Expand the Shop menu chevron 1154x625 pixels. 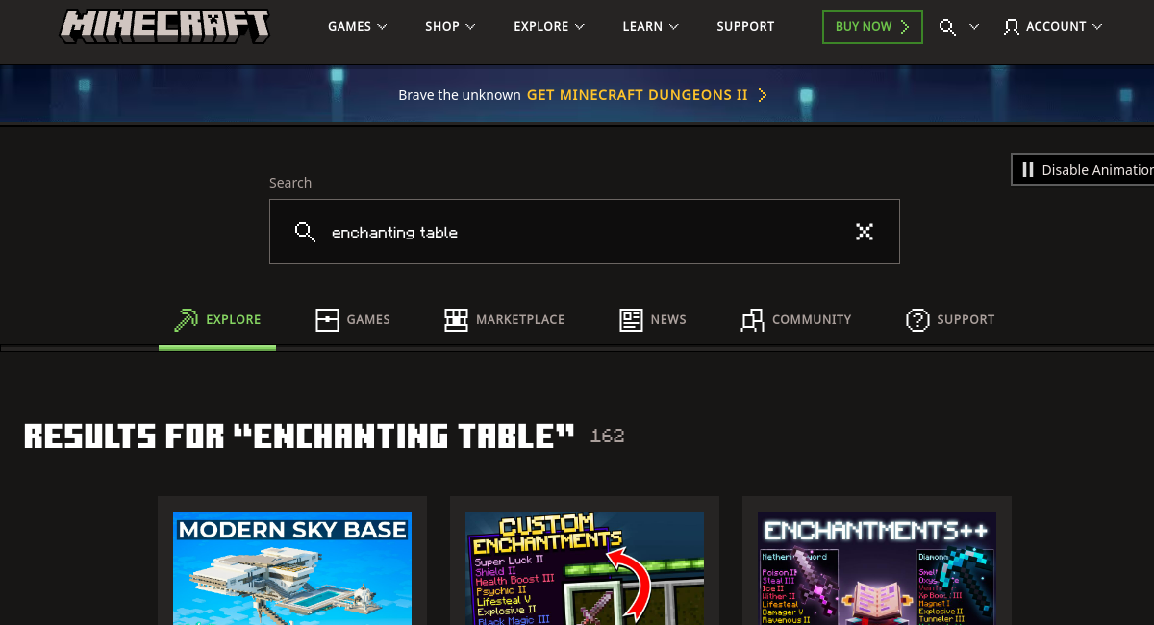[470, 27]
